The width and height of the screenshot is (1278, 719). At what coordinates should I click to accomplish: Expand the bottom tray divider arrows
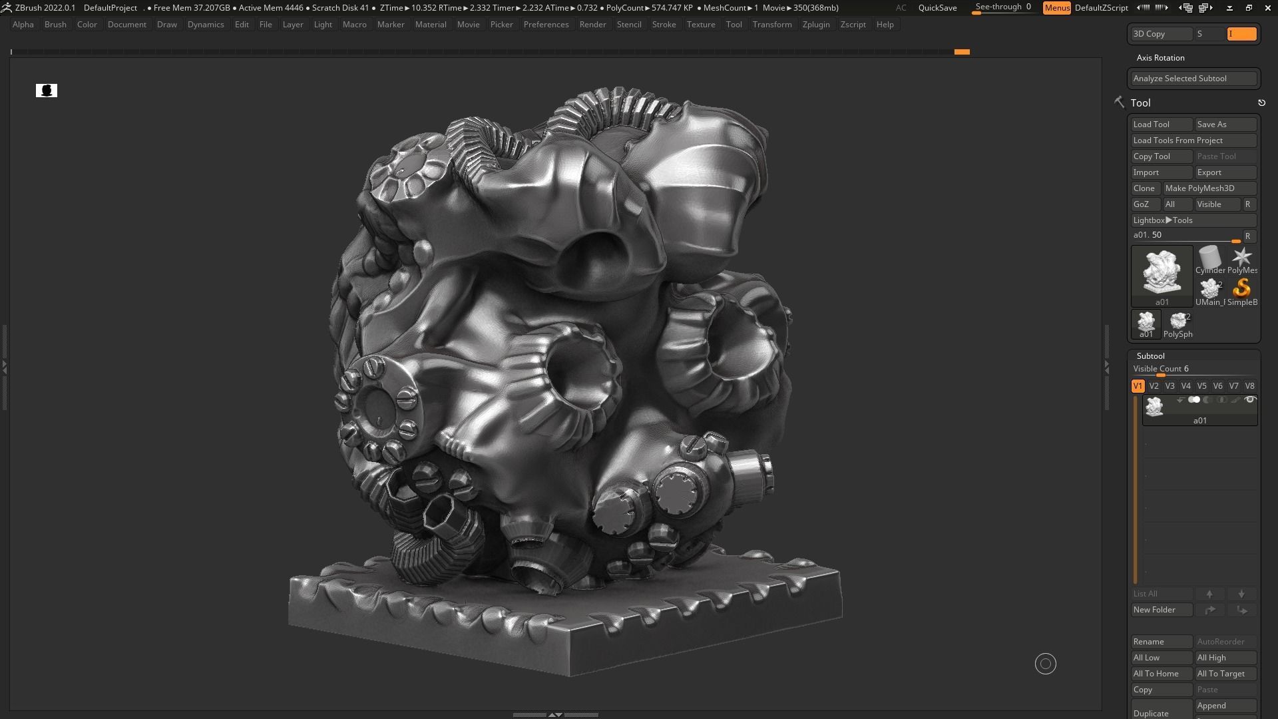[x=554, y=714]
